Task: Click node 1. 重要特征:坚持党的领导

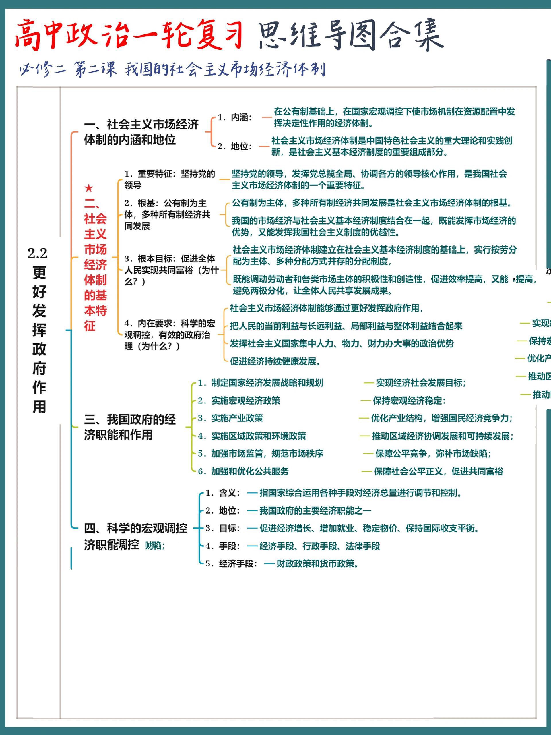Action: pos(170,179)
